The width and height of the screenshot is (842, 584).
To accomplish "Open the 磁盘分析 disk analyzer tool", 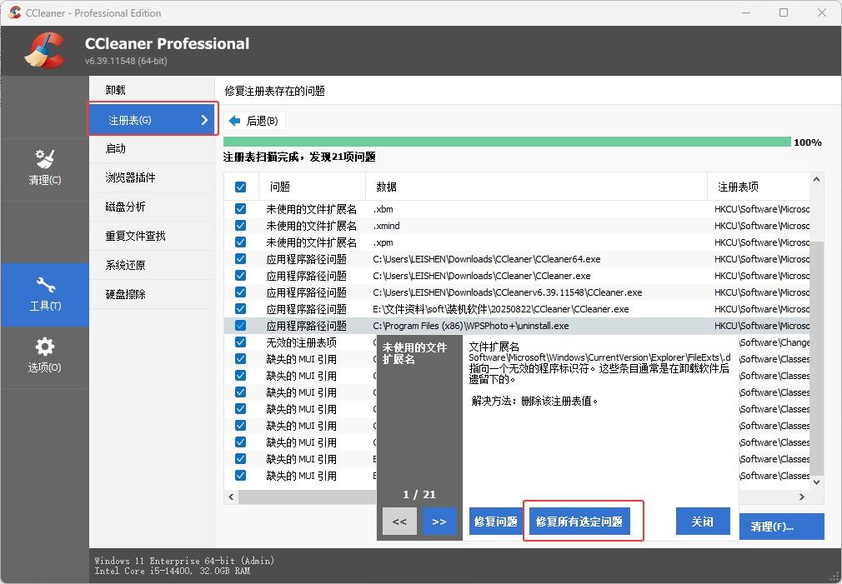I will coord(125,207).
